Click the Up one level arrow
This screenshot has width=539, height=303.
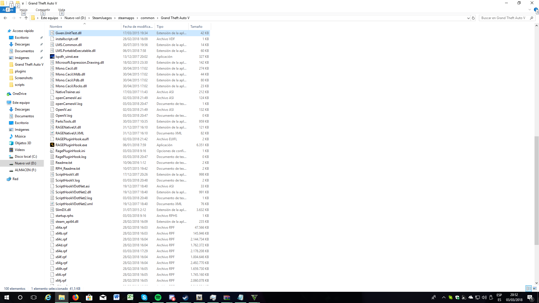[26, 18]
